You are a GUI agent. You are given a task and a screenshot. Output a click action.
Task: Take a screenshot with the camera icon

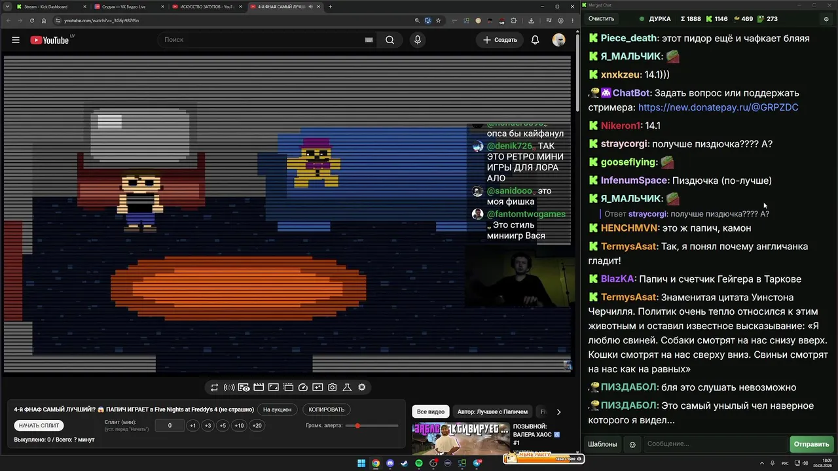tap(333, 387)
